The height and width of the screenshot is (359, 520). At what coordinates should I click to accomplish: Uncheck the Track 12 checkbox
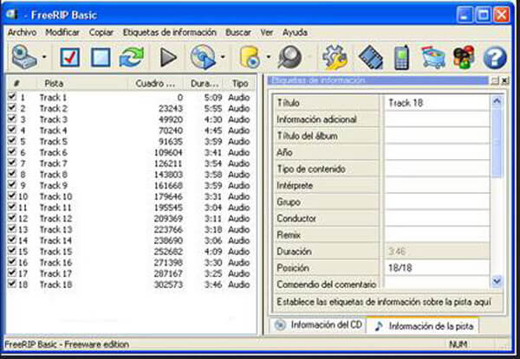tap(12, 218)
